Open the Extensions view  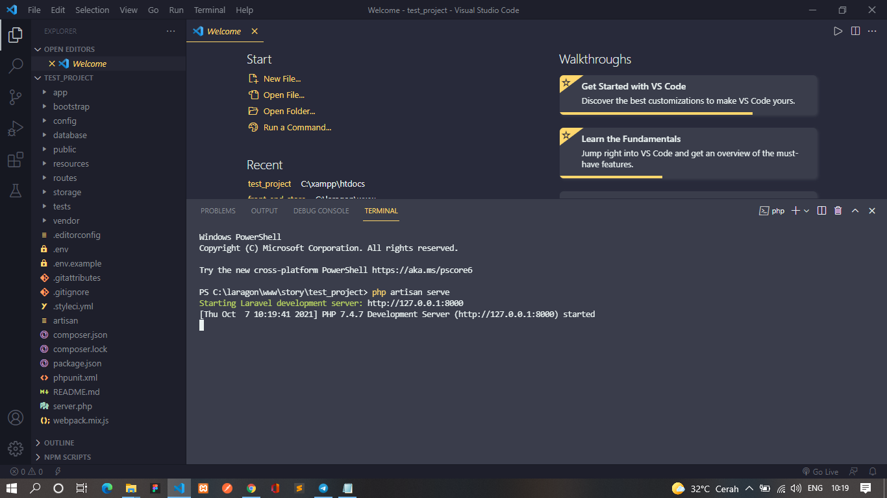(x=16, y=160)
